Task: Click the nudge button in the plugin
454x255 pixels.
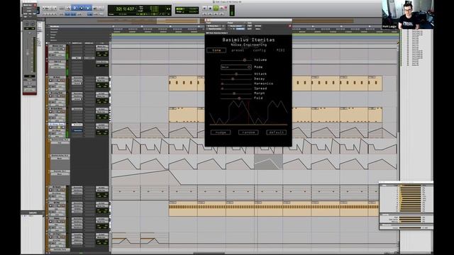Action: point(221,132)
